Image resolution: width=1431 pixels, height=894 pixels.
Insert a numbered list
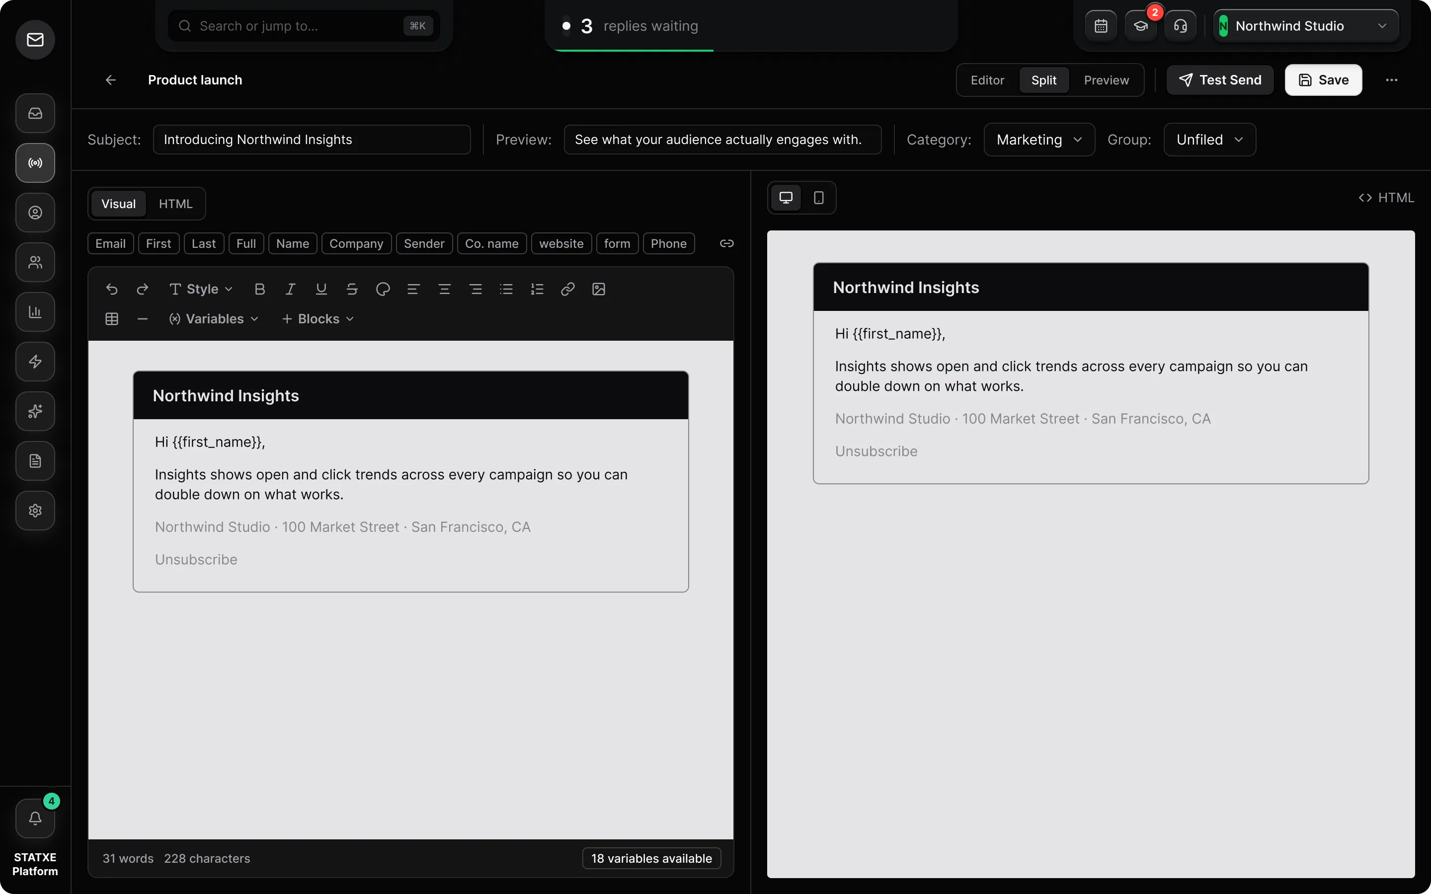pyautogui.click(x=537, y=289)
